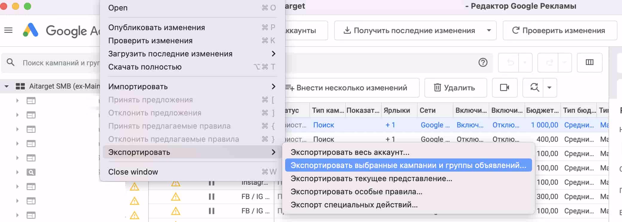Open undo history dropdown arrow

tap(525, 62)
